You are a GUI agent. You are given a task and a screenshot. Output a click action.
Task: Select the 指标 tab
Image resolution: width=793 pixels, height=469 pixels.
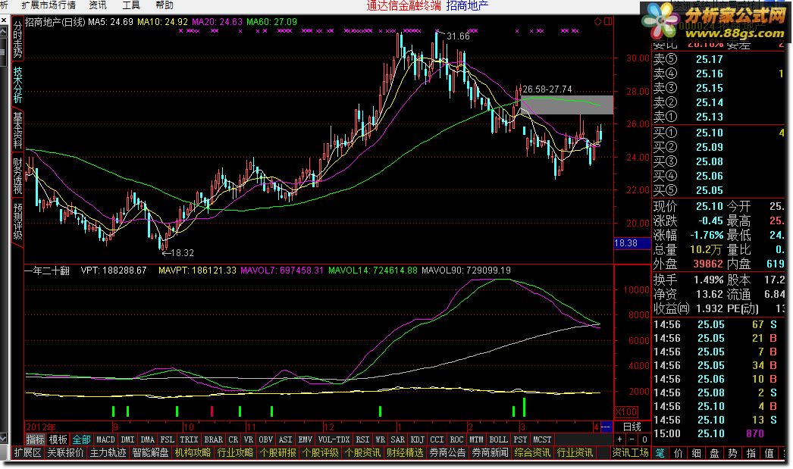[x=36, y=439]
